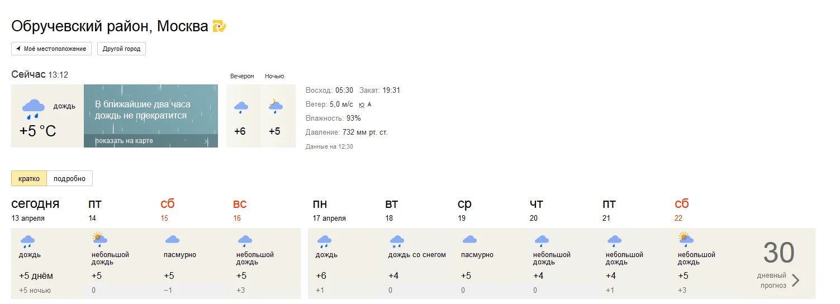Click the Вечером evening weather icon
This screenshot has width=840, height=304.
click(x=241, y=107)
